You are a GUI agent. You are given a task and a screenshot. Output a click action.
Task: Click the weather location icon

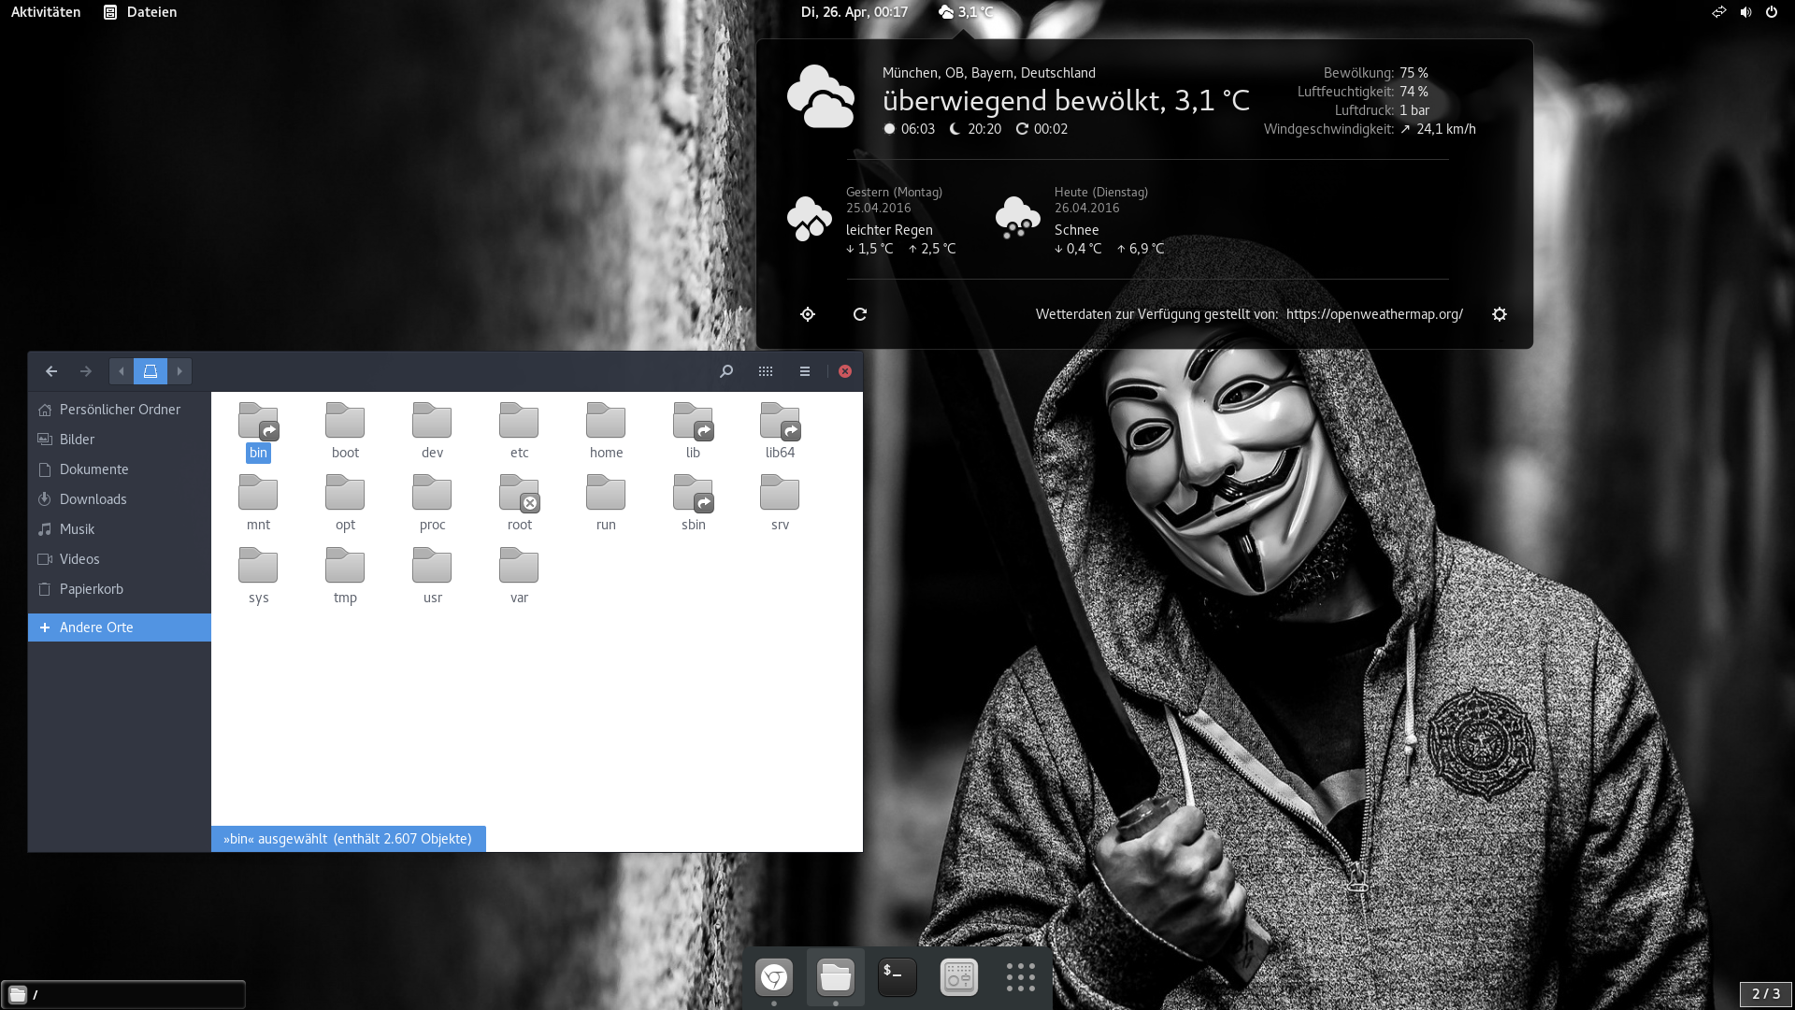click(808, 314)
